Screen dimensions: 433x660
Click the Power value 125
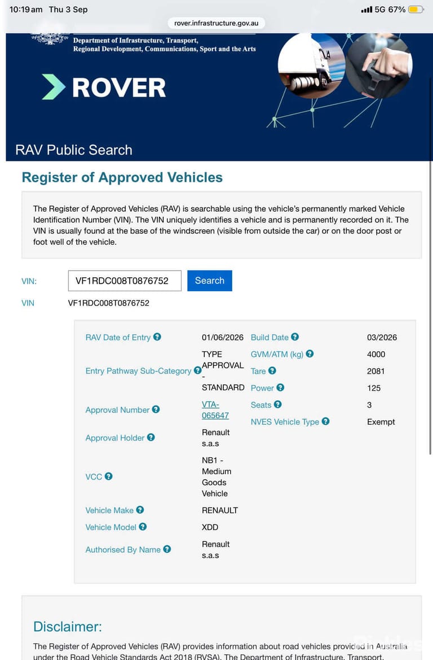pyautogui.click(x=374, y=388)
